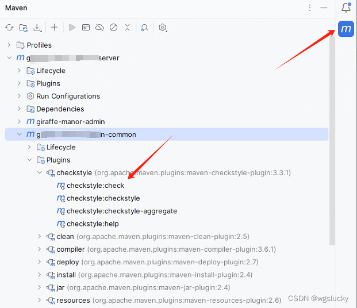Screen dimensions: 357x308
Task: Hide the Maven tool window
Action: 324,7
